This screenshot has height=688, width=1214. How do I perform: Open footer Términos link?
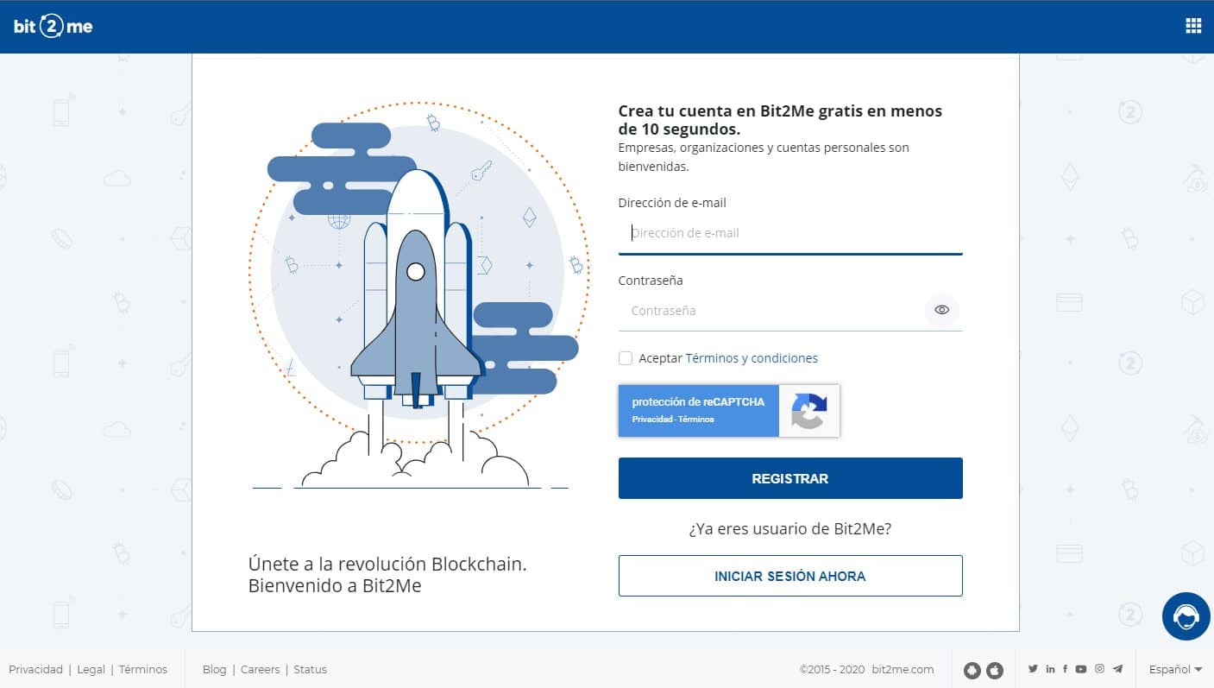pyautogui.click(x=143, y=669)
